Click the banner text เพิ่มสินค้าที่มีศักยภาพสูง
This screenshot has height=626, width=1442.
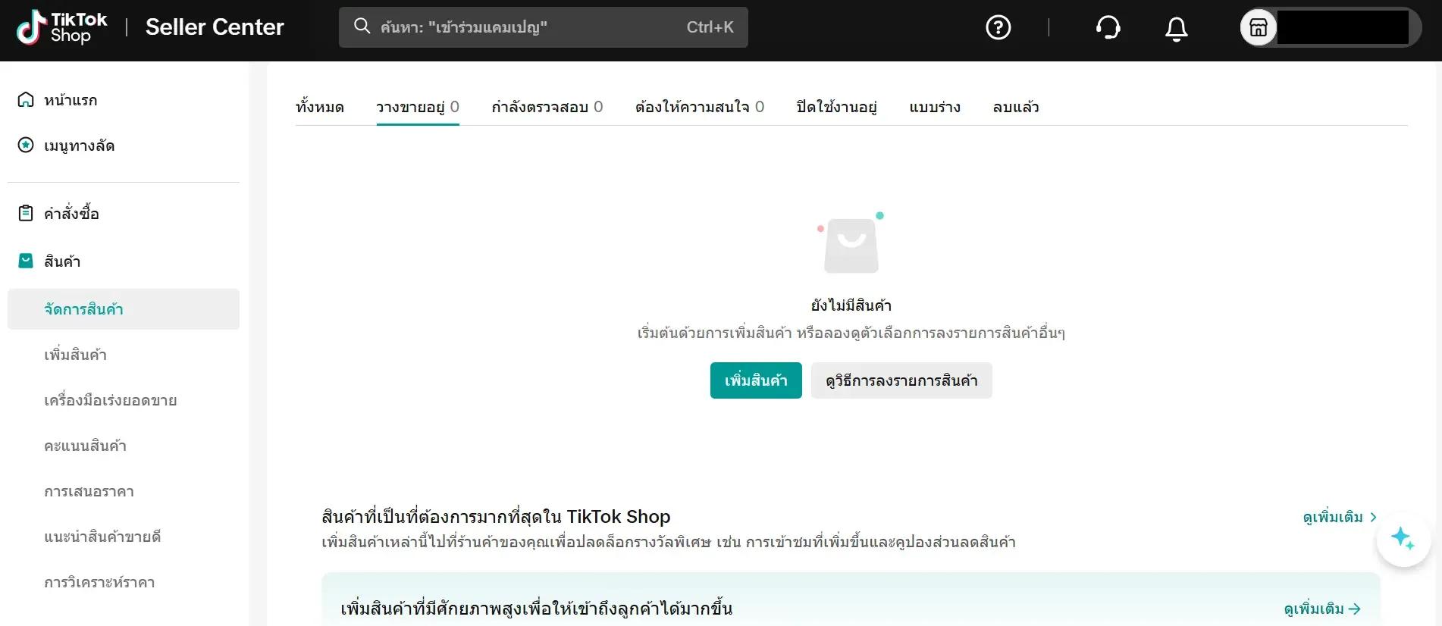[537, 609]
